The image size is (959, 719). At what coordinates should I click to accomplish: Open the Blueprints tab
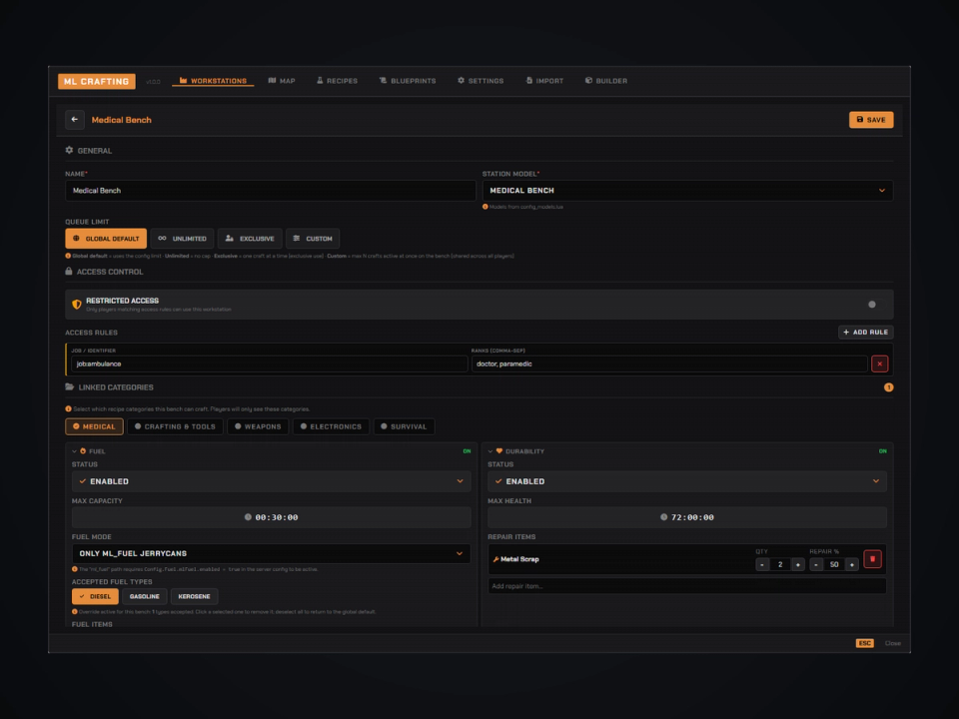408,81
